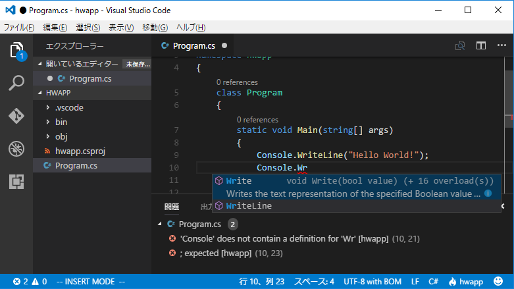Open the Debug view icon
The height and width of the screenshot is (289, 514).
click(x=16, y=149)
